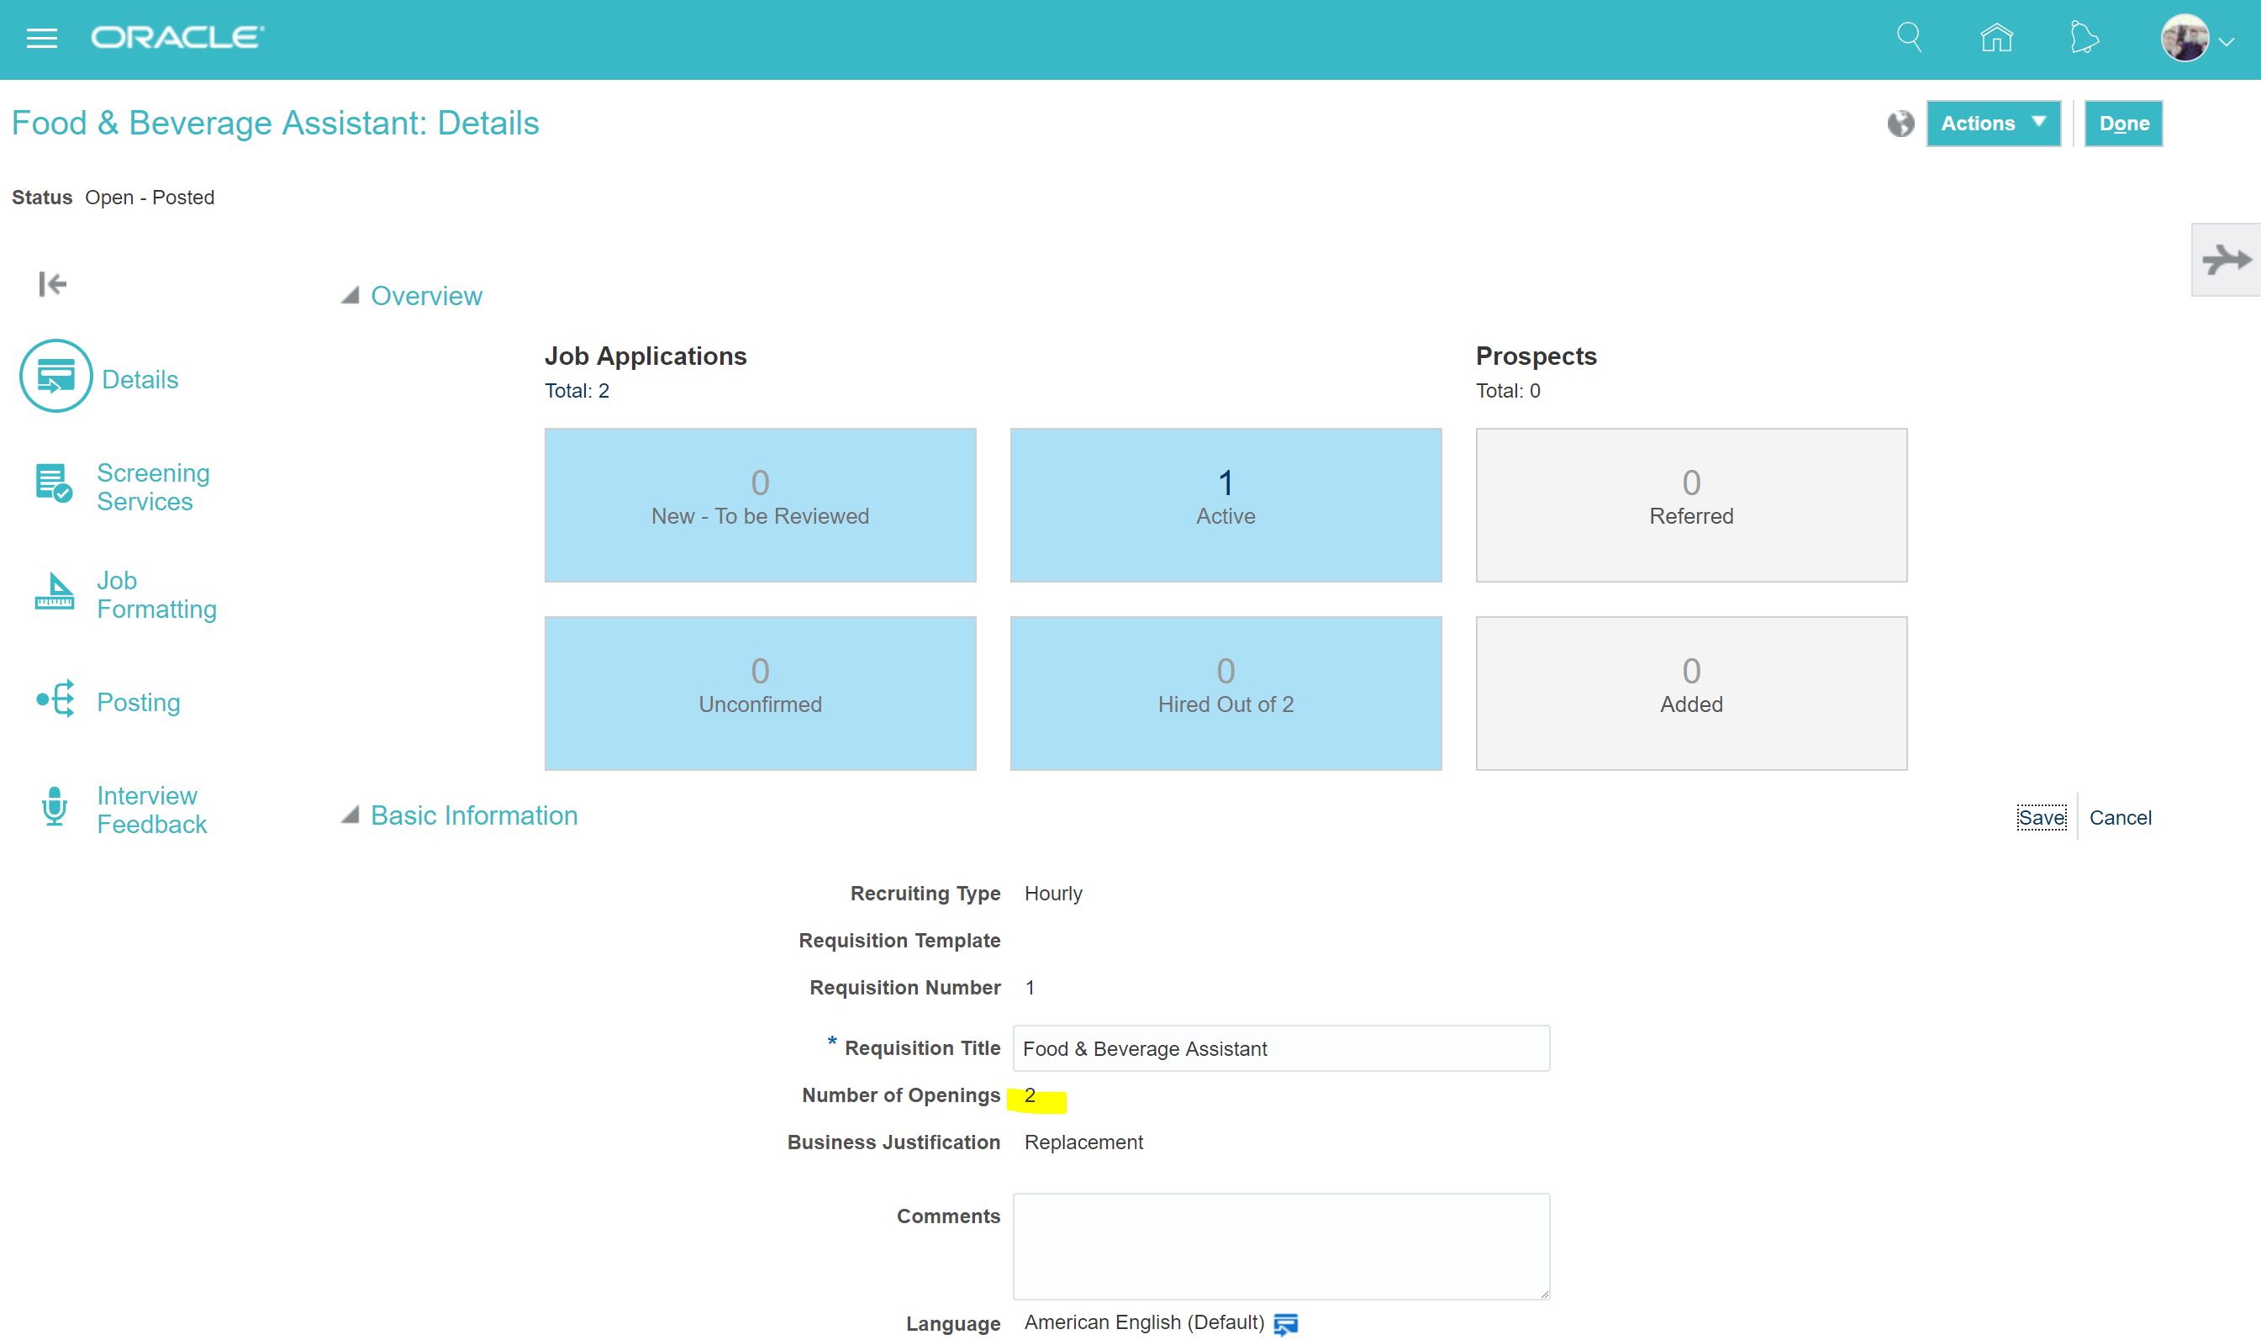Click the Done button
The height and width of the screenshot is (1340, 2261).
pyautogui.click(x=2123, y=124)
